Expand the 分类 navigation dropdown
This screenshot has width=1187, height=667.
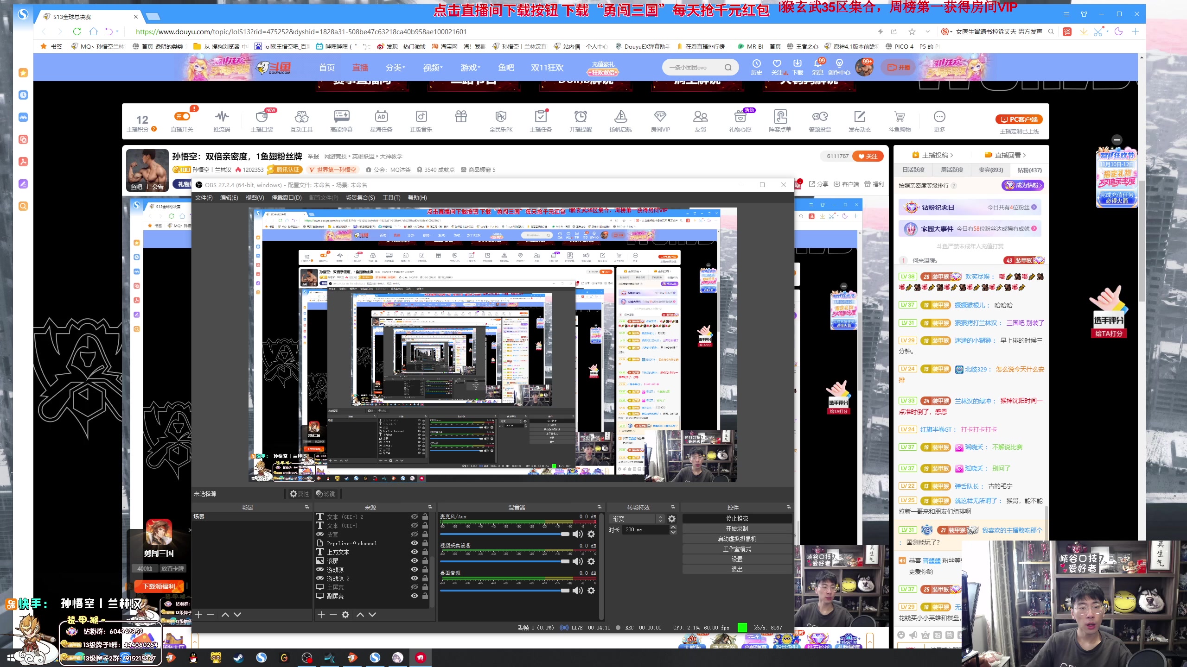coord(395,68)
